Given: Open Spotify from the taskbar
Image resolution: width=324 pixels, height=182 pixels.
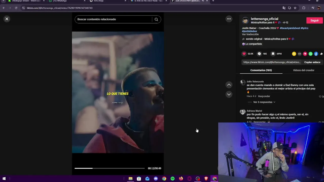Looking at the screenshot, I should coord(173,179).
